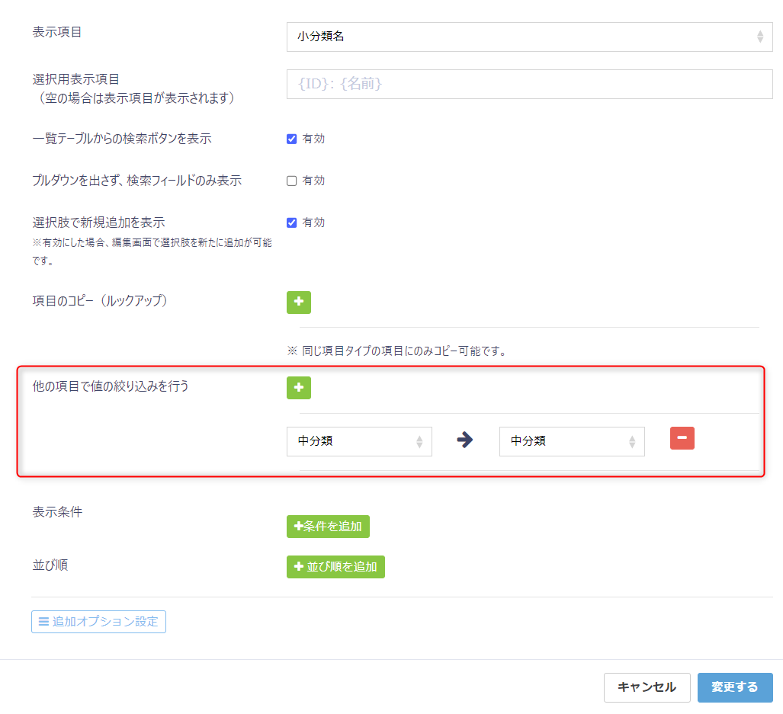This screenshot has height=714, width=783.
Task: Click the 有効 label beside 一覧テーブルからの検索ボタン
Action: [313, 139]
